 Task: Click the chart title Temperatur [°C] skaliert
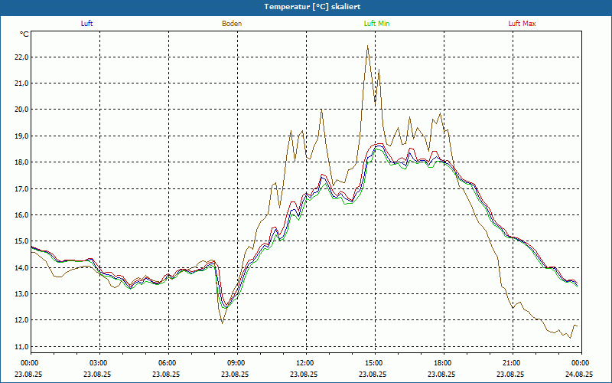tap(306, 7)
